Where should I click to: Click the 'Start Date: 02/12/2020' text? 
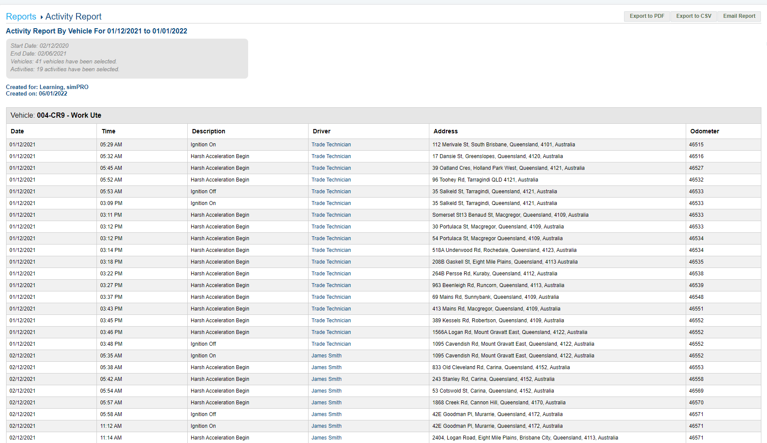pos(40,46)
